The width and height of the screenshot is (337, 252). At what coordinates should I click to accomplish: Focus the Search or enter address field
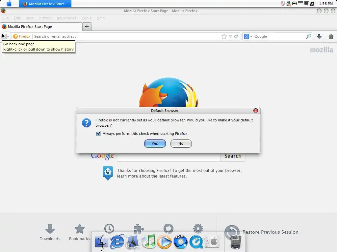(x=127, y=36)
